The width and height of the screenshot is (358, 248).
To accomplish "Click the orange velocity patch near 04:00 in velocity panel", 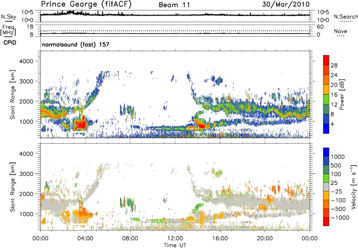I will coord(83,213).
